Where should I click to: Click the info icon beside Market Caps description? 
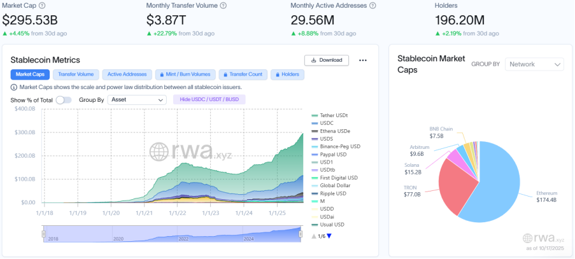tap(14, 87)
